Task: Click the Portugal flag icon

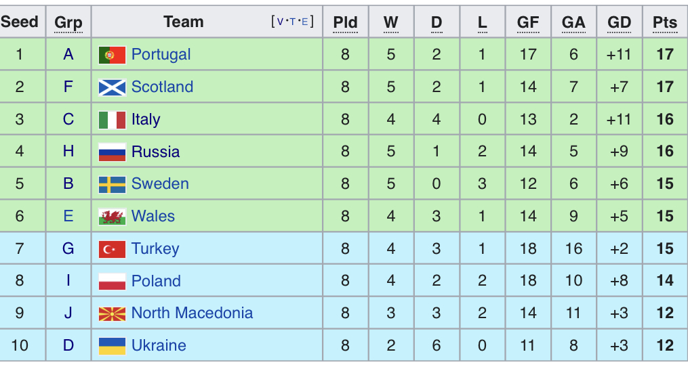Action: [x=112, y=55]
